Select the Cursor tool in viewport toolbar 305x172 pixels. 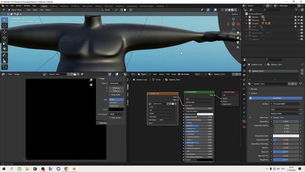click(x=5, y=25)
